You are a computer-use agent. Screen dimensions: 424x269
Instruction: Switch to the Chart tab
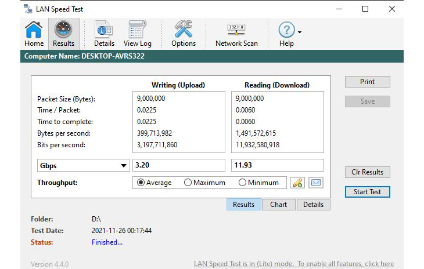[279, 205]
